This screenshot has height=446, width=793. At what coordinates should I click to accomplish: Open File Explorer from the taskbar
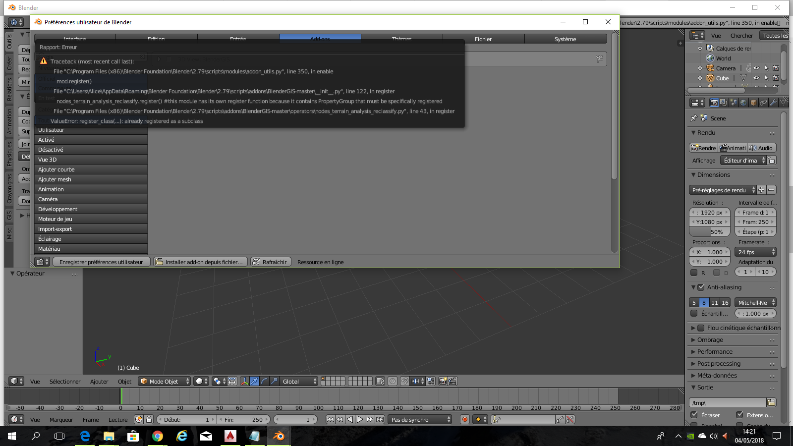coord(109,436)
